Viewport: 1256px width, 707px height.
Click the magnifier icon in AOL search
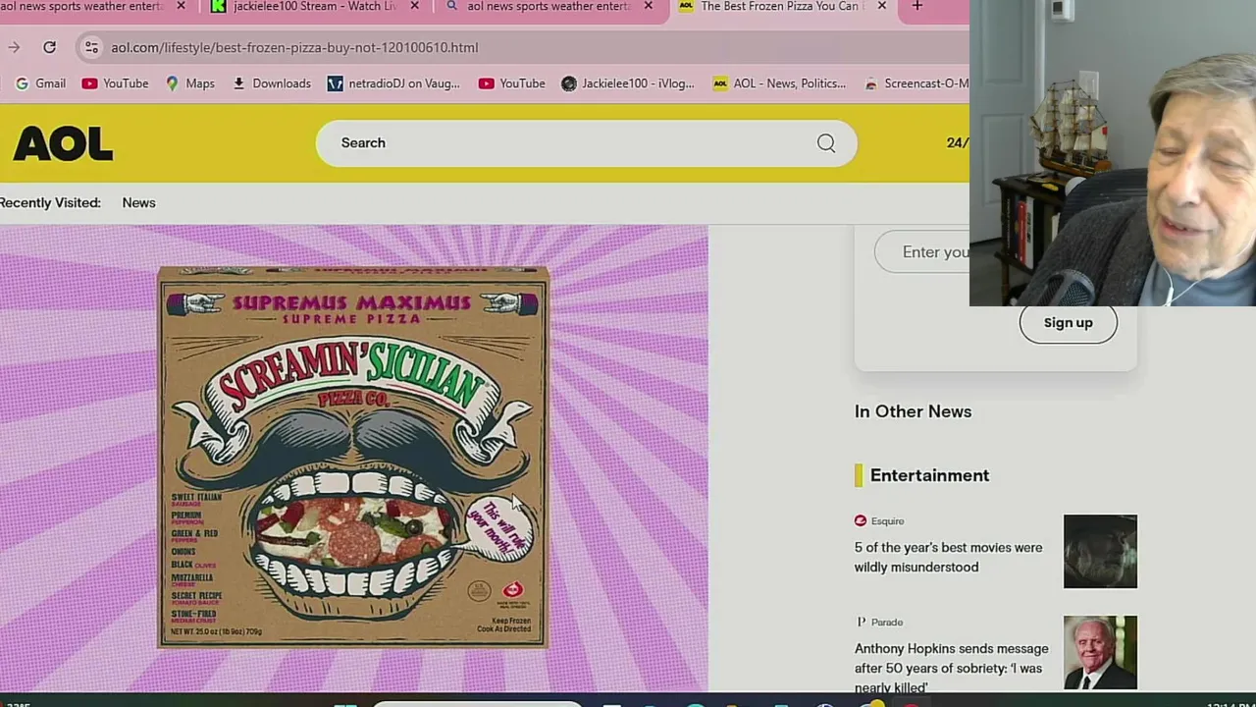[826, 143]
